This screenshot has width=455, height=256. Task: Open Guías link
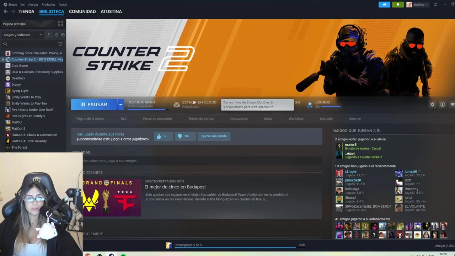tap(268, 119)
